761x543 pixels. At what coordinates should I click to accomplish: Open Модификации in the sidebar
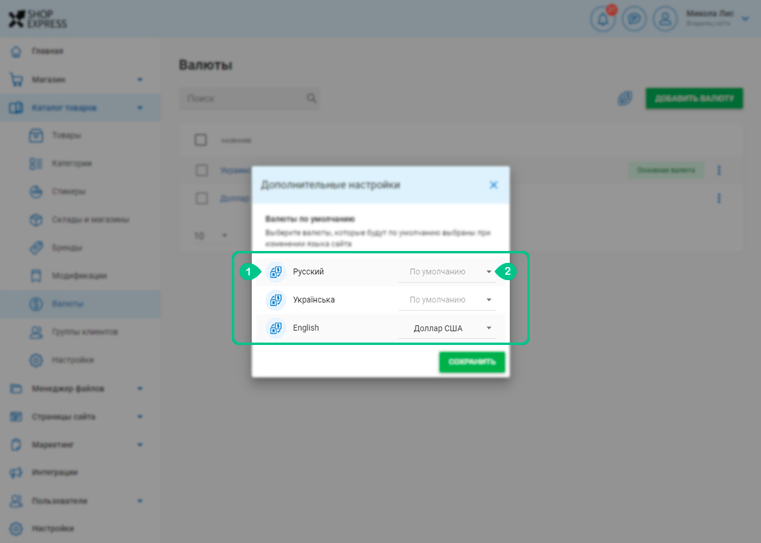80,276
